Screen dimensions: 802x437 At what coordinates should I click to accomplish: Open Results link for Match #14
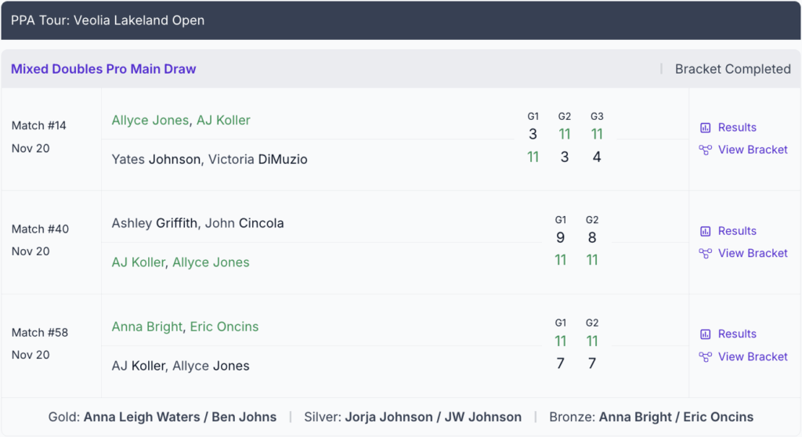[x=737, y=128]
